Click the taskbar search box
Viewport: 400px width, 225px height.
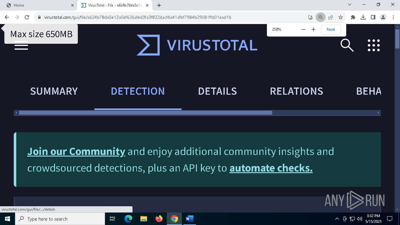click(x=60, y=219)
